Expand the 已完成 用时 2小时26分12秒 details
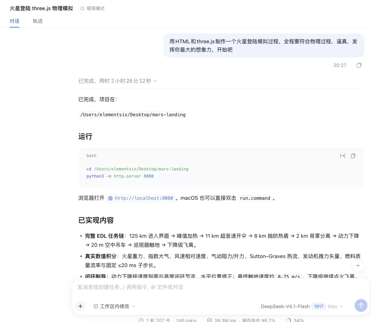Screen dimensions: 371x322 point(117,81)
